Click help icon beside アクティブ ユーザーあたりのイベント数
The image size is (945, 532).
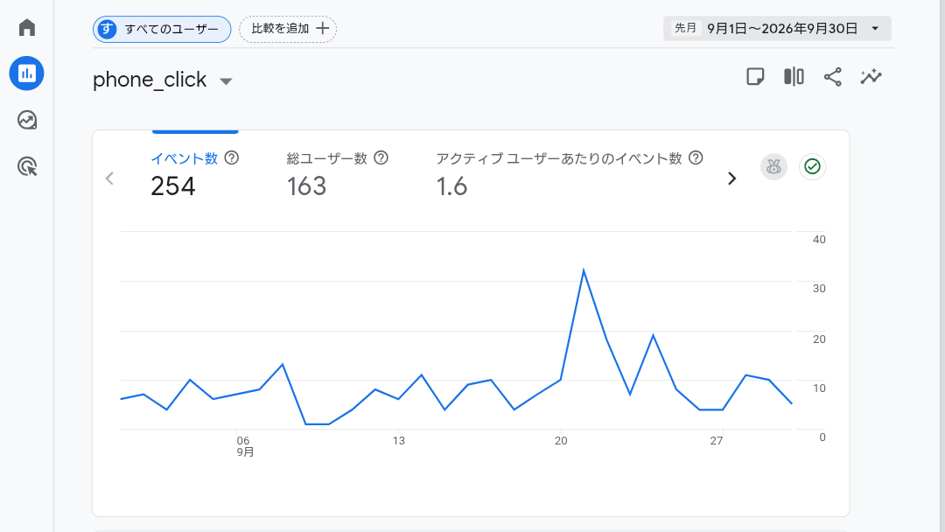696,157
